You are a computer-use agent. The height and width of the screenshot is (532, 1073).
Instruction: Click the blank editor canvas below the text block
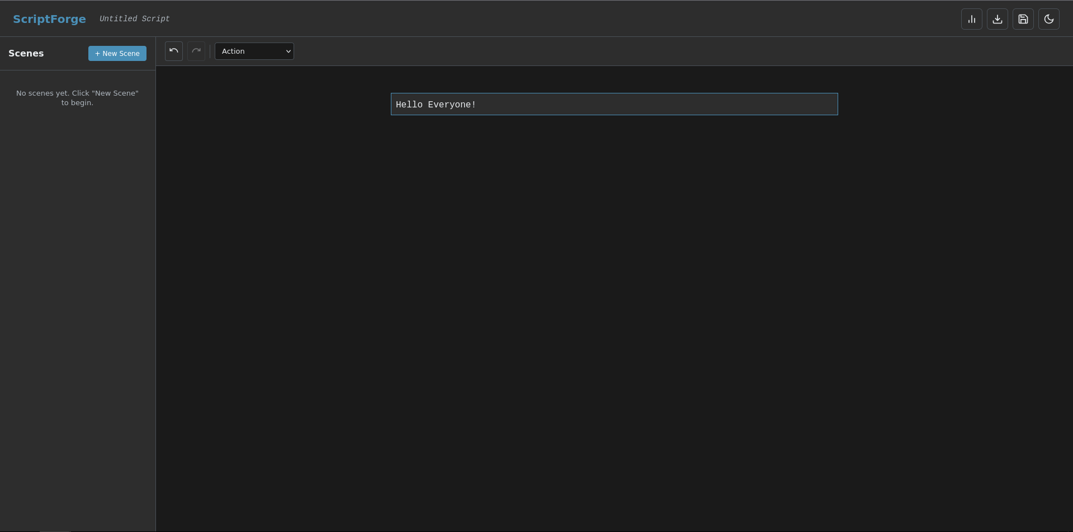(614, 308)
